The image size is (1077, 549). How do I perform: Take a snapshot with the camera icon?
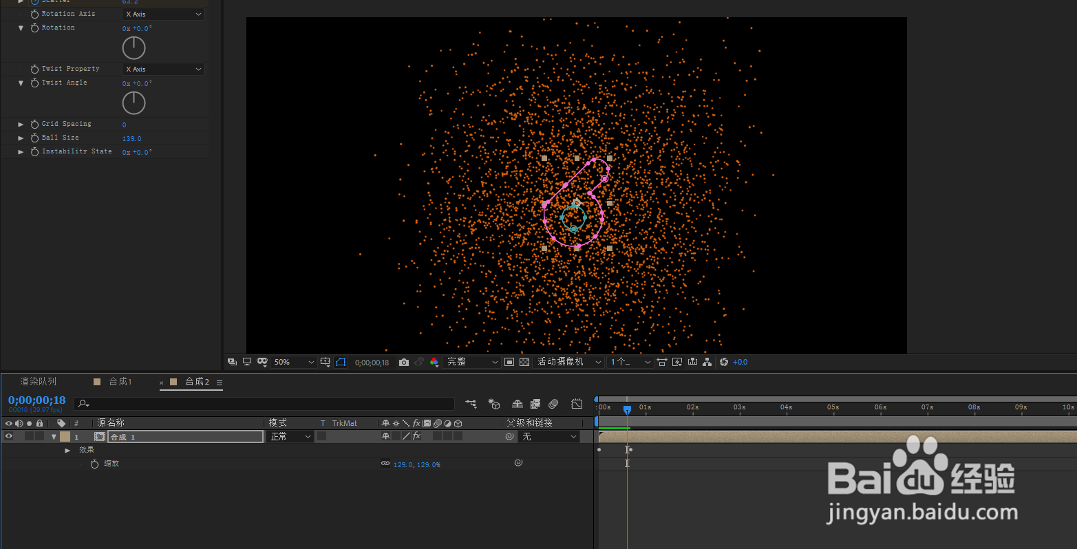pyautogui.click(x=404, y=362)
